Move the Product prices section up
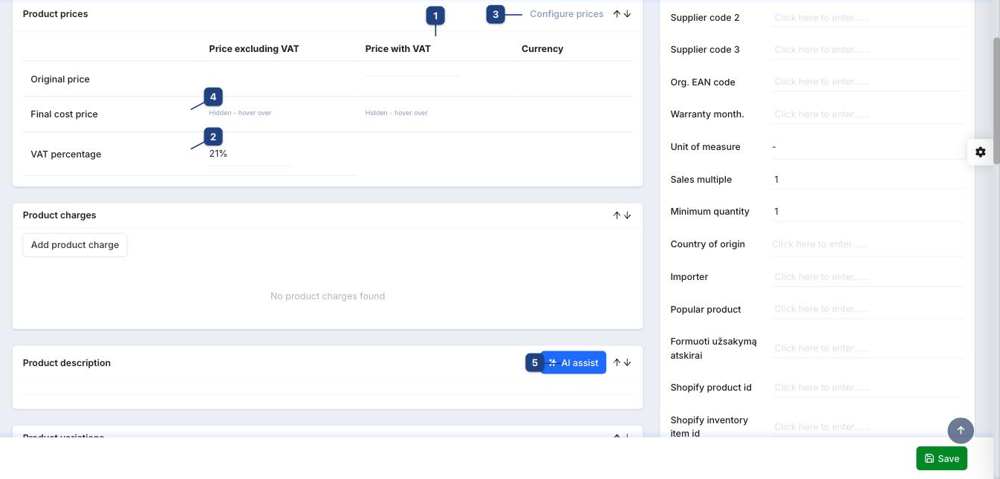 pyautogui.click(x=617, y=14)
